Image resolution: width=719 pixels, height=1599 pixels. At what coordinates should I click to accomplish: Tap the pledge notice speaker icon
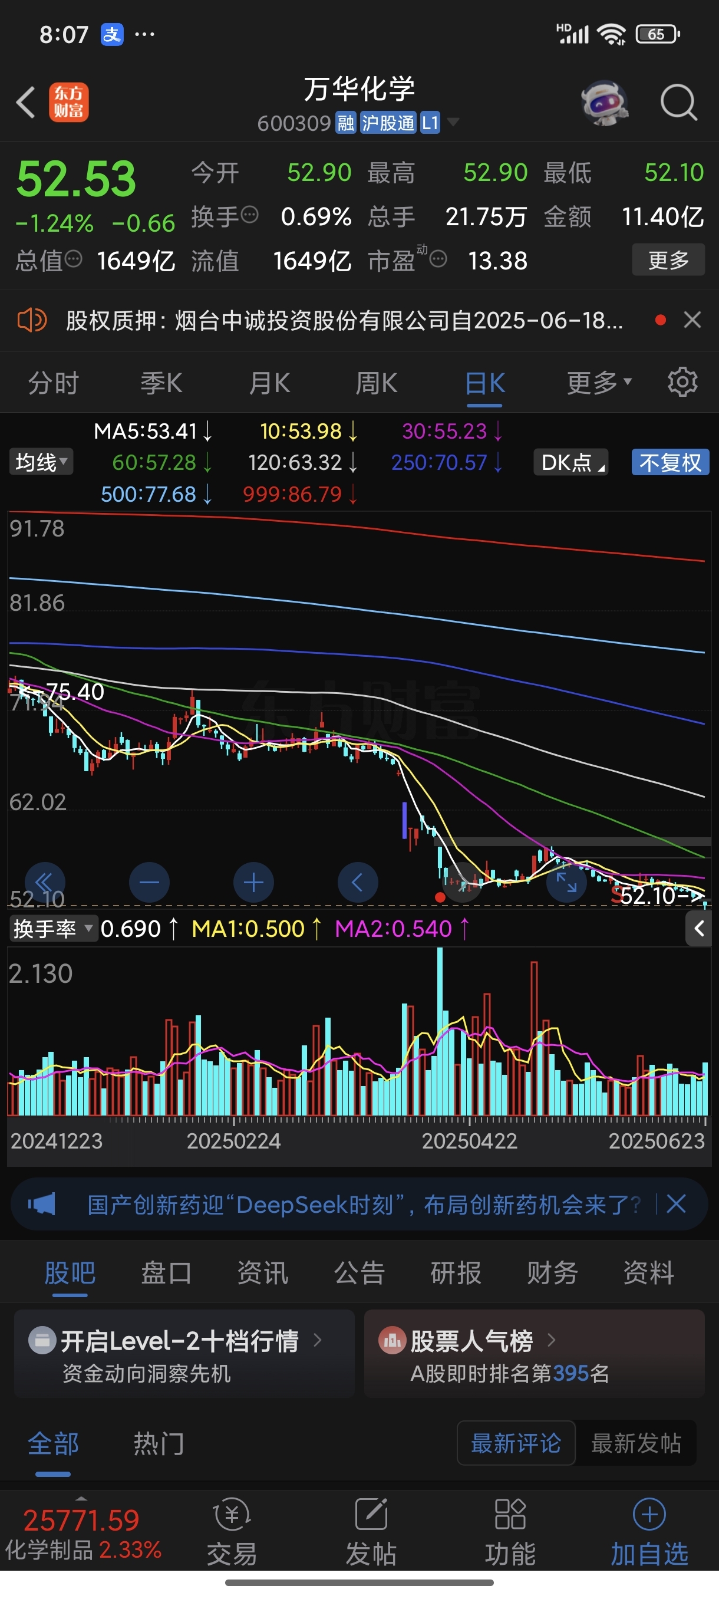(32, 321)
